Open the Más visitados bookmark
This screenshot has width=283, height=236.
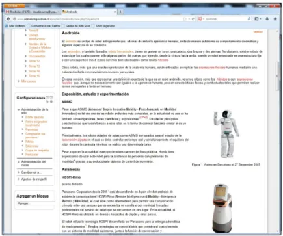[16, 26]
